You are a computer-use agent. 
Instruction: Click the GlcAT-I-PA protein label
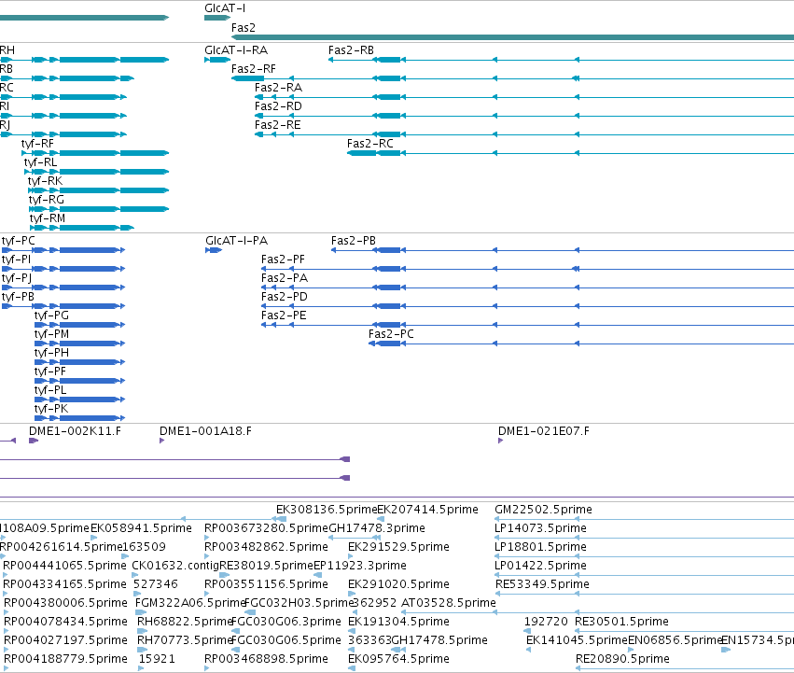coord(236,241)
